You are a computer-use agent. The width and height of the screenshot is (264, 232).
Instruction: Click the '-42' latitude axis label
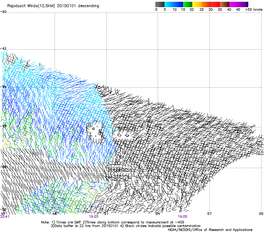click(3, 48)
